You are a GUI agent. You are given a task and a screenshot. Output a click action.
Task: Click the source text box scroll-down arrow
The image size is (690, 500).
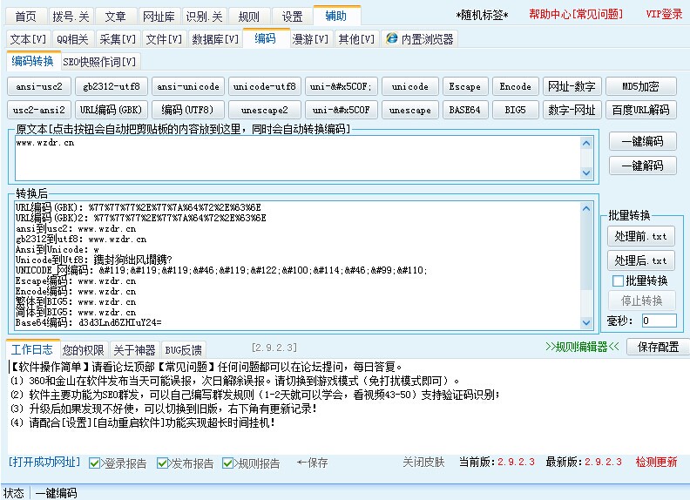[x=586, y=173]
